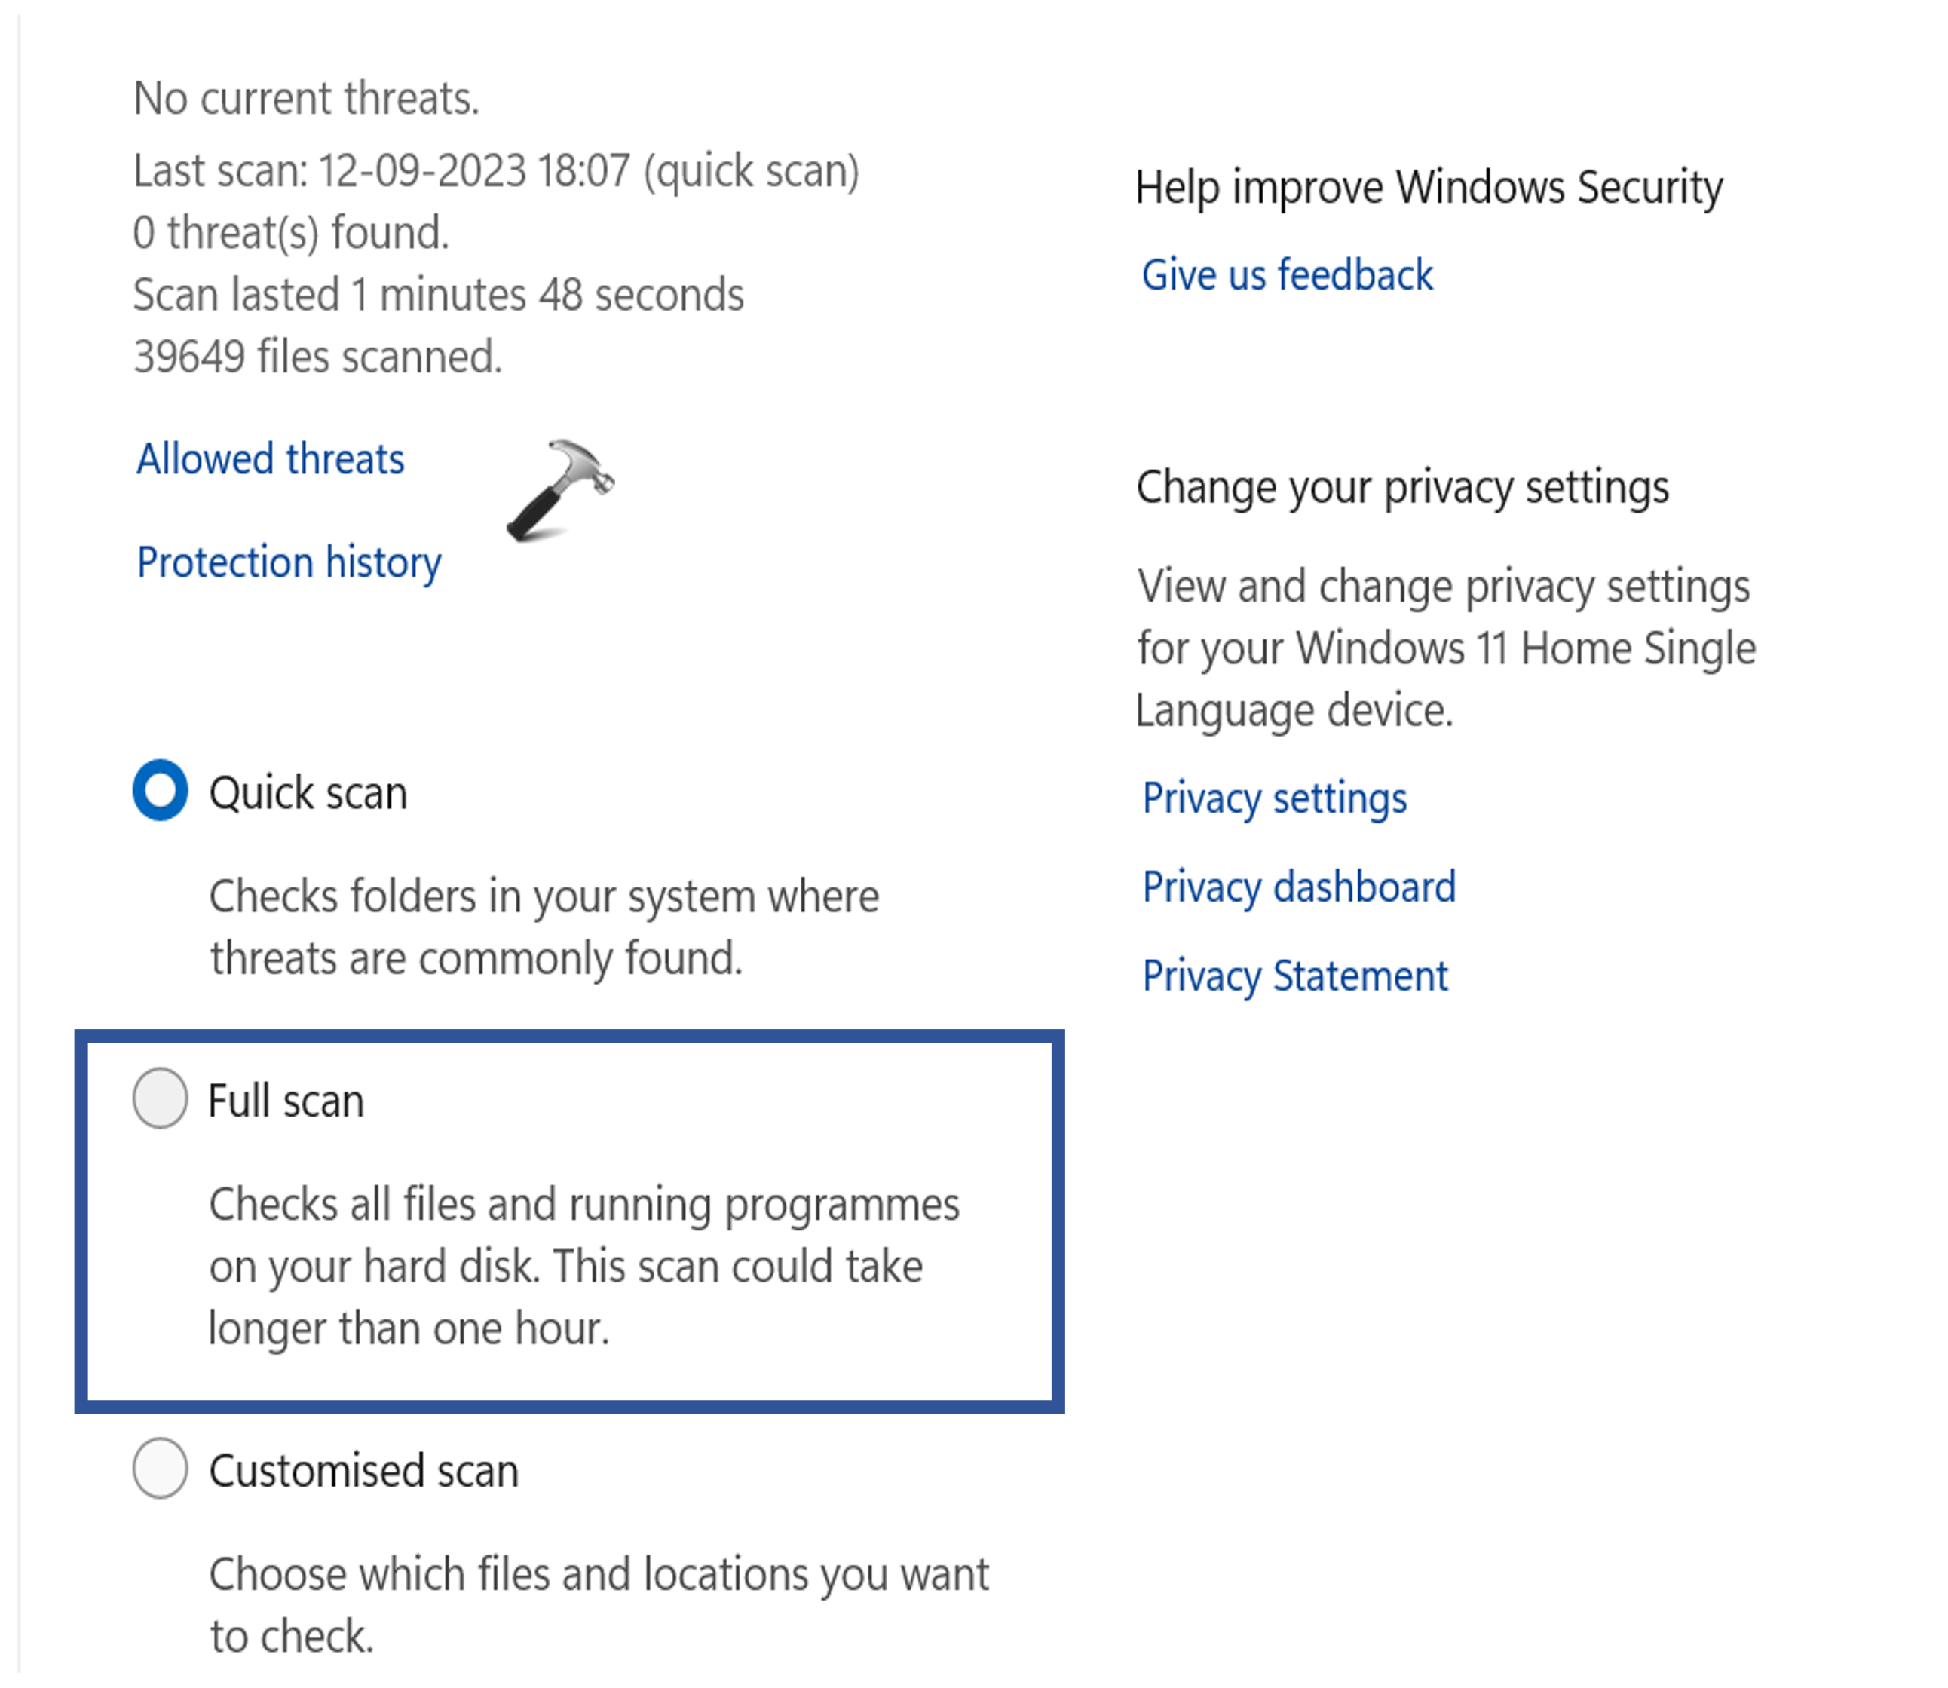This screenshot has height=1688, width=1948.
Task: View Protection history
Action: tap(289, 562)
